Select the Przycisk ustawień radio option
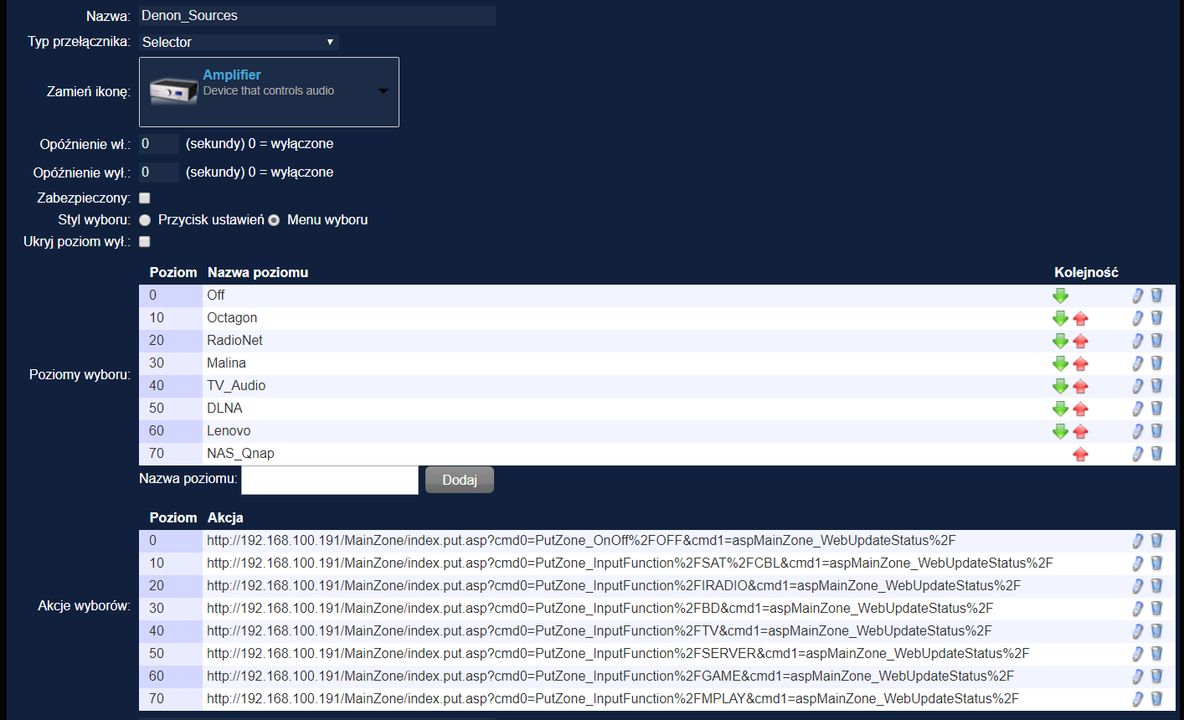1184x720 pixels. pyautogui.click(x=145, y=220)
